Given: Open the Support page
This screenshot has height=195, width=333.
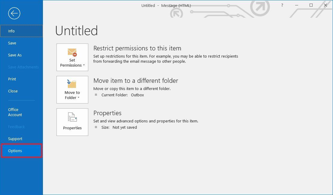Looking at the screenshot, I should pyautogui.click(x=21, y=139).
